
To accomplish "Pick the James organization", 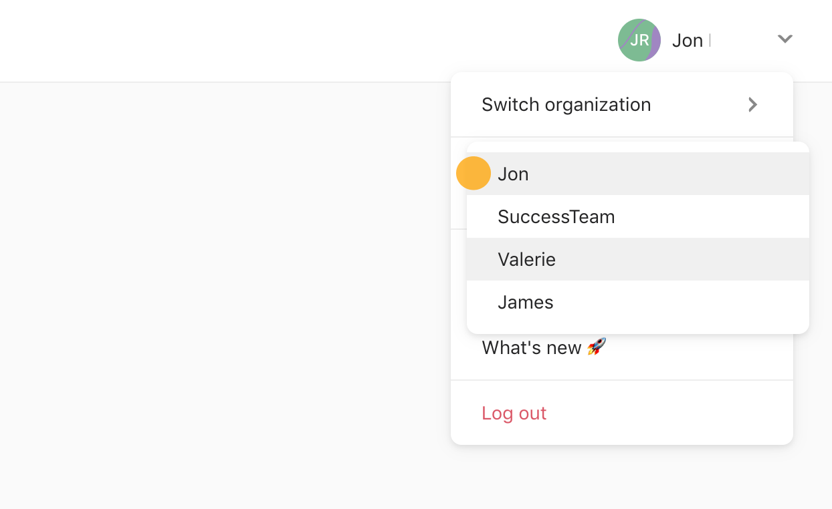I will coord(638,302).
